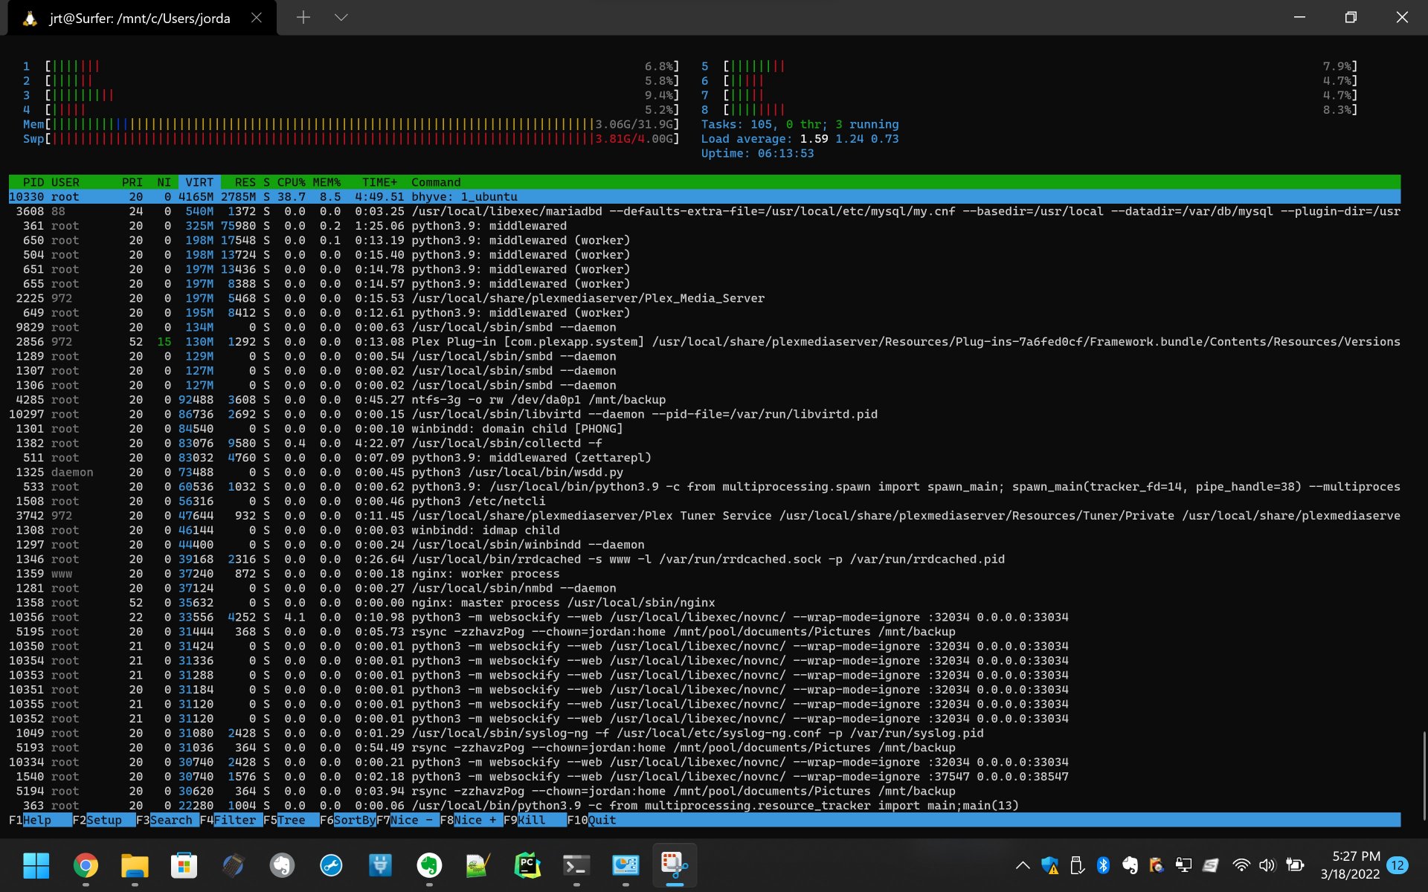Click F10 Quit in htop
1428x892 pixels.
(x=592, y=820)
